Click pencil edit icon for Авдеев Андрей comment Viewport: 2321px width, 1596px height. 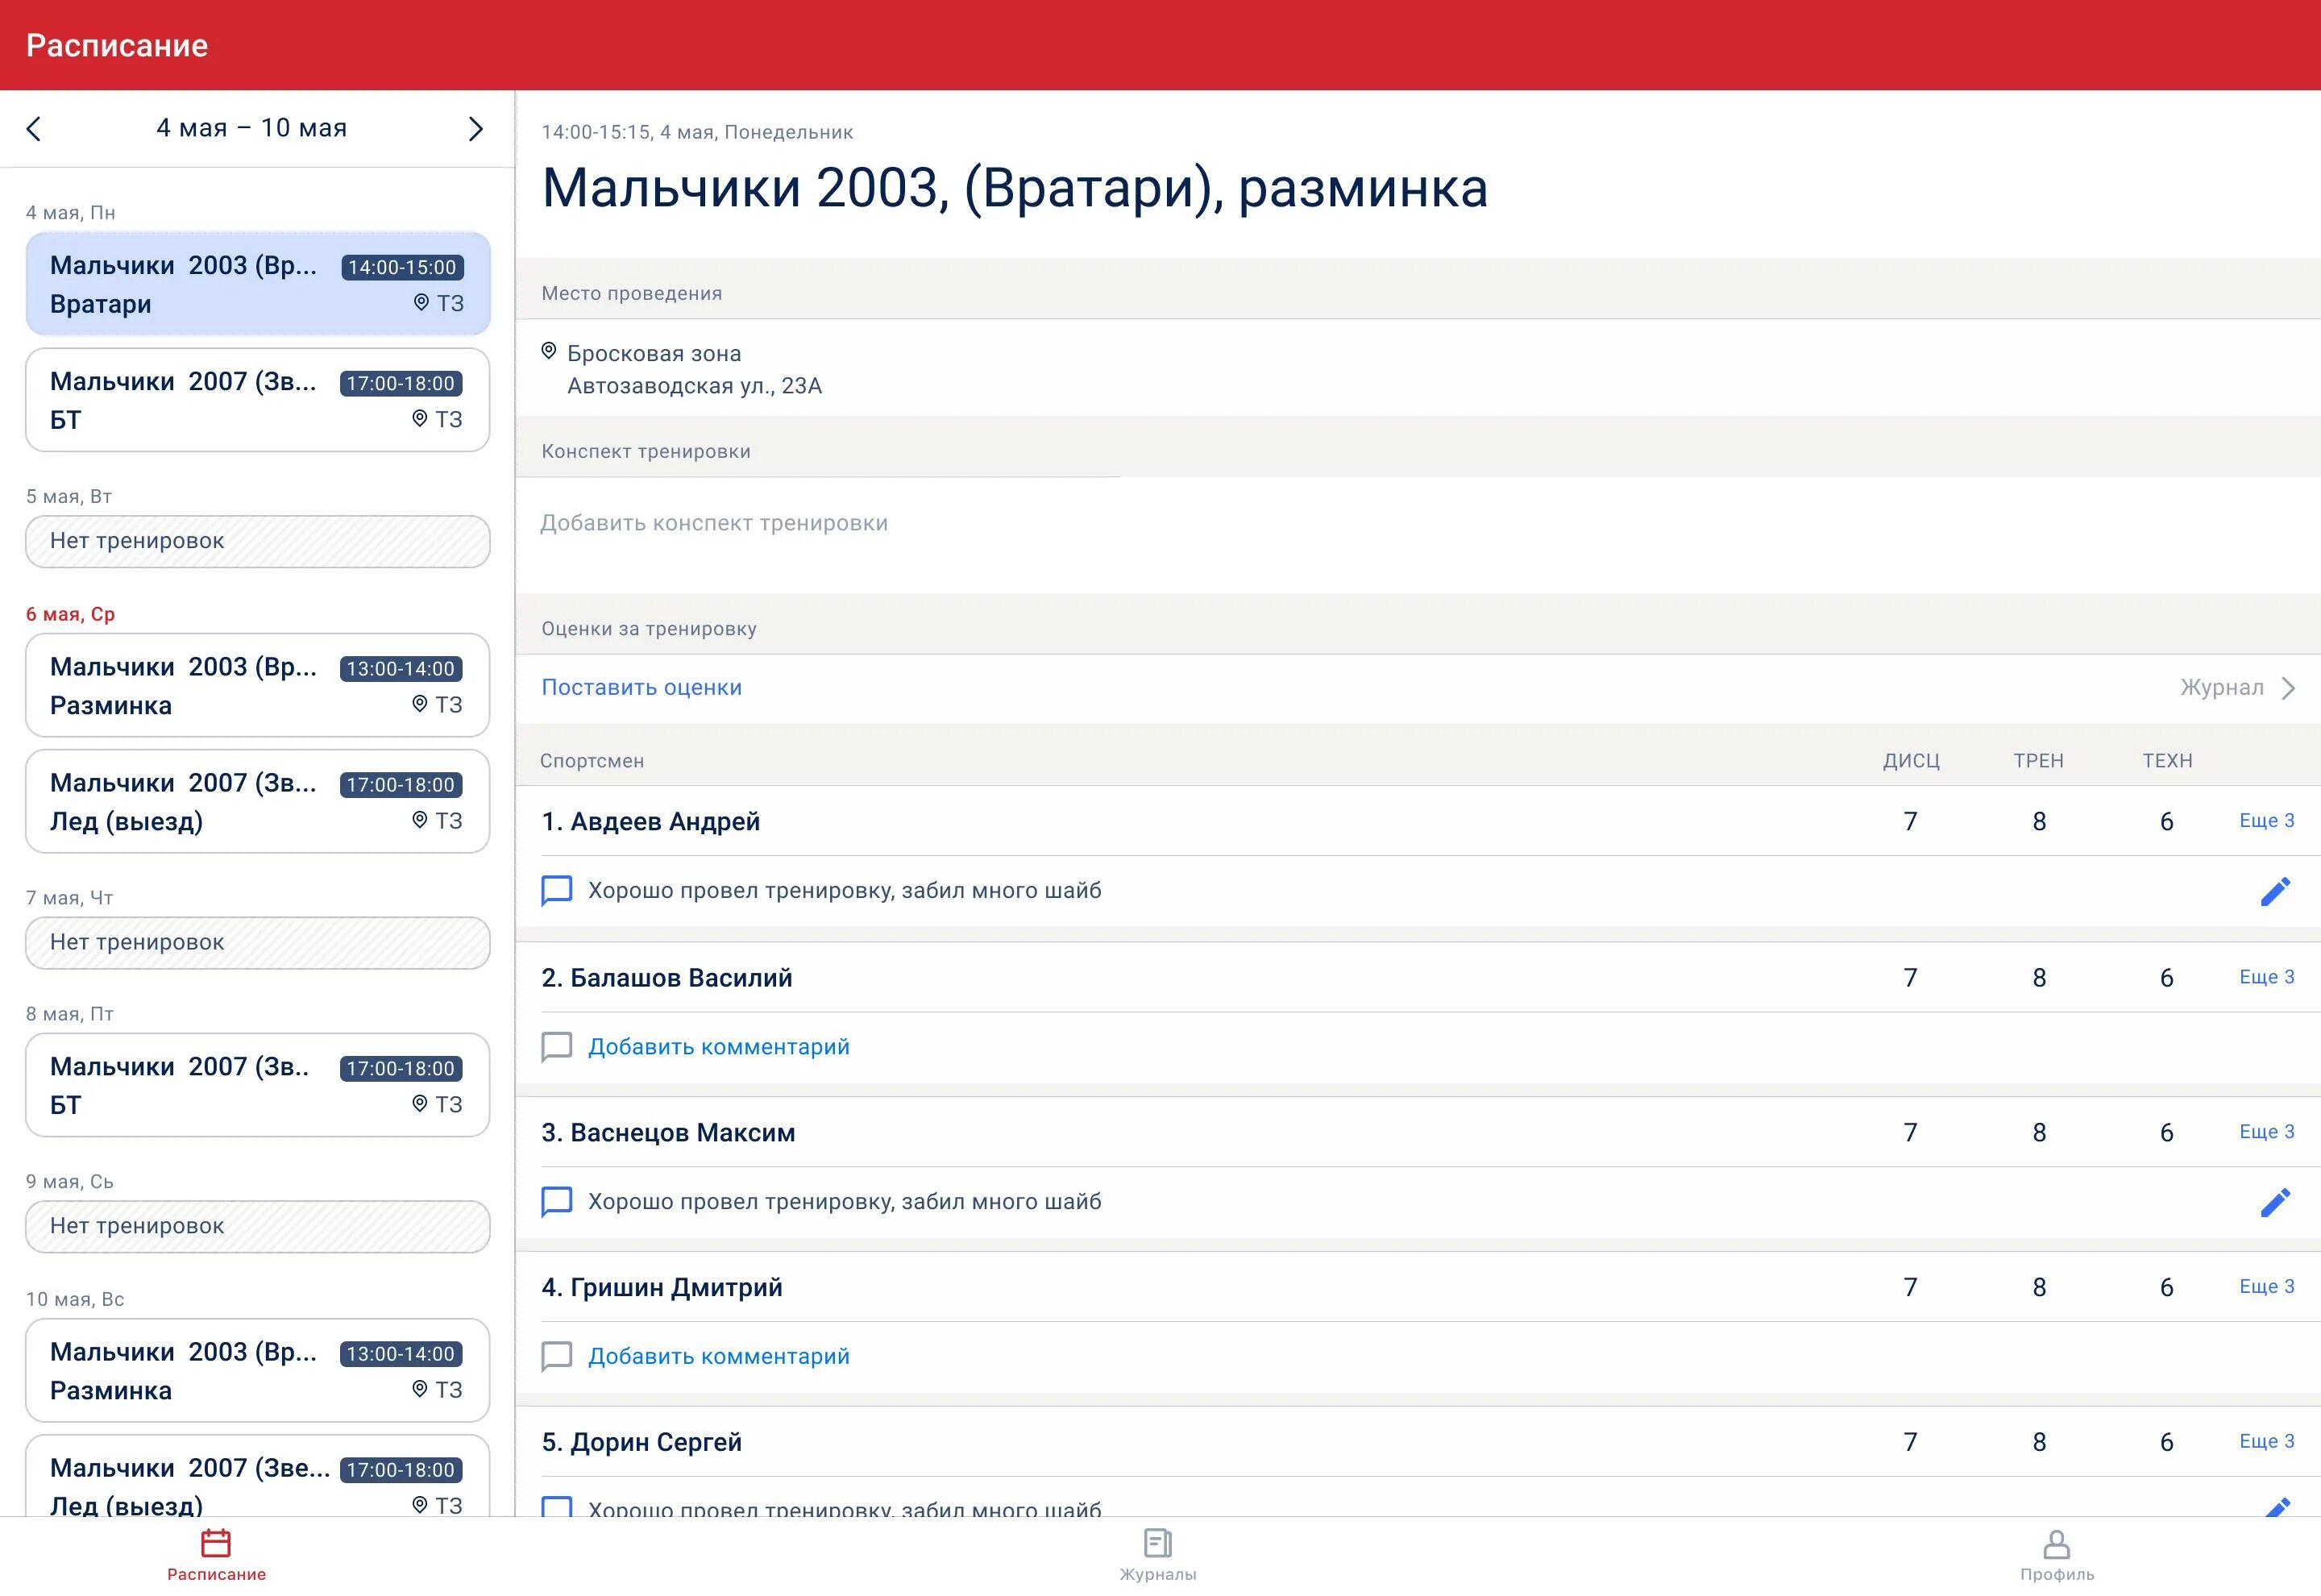coord(2275,891)
